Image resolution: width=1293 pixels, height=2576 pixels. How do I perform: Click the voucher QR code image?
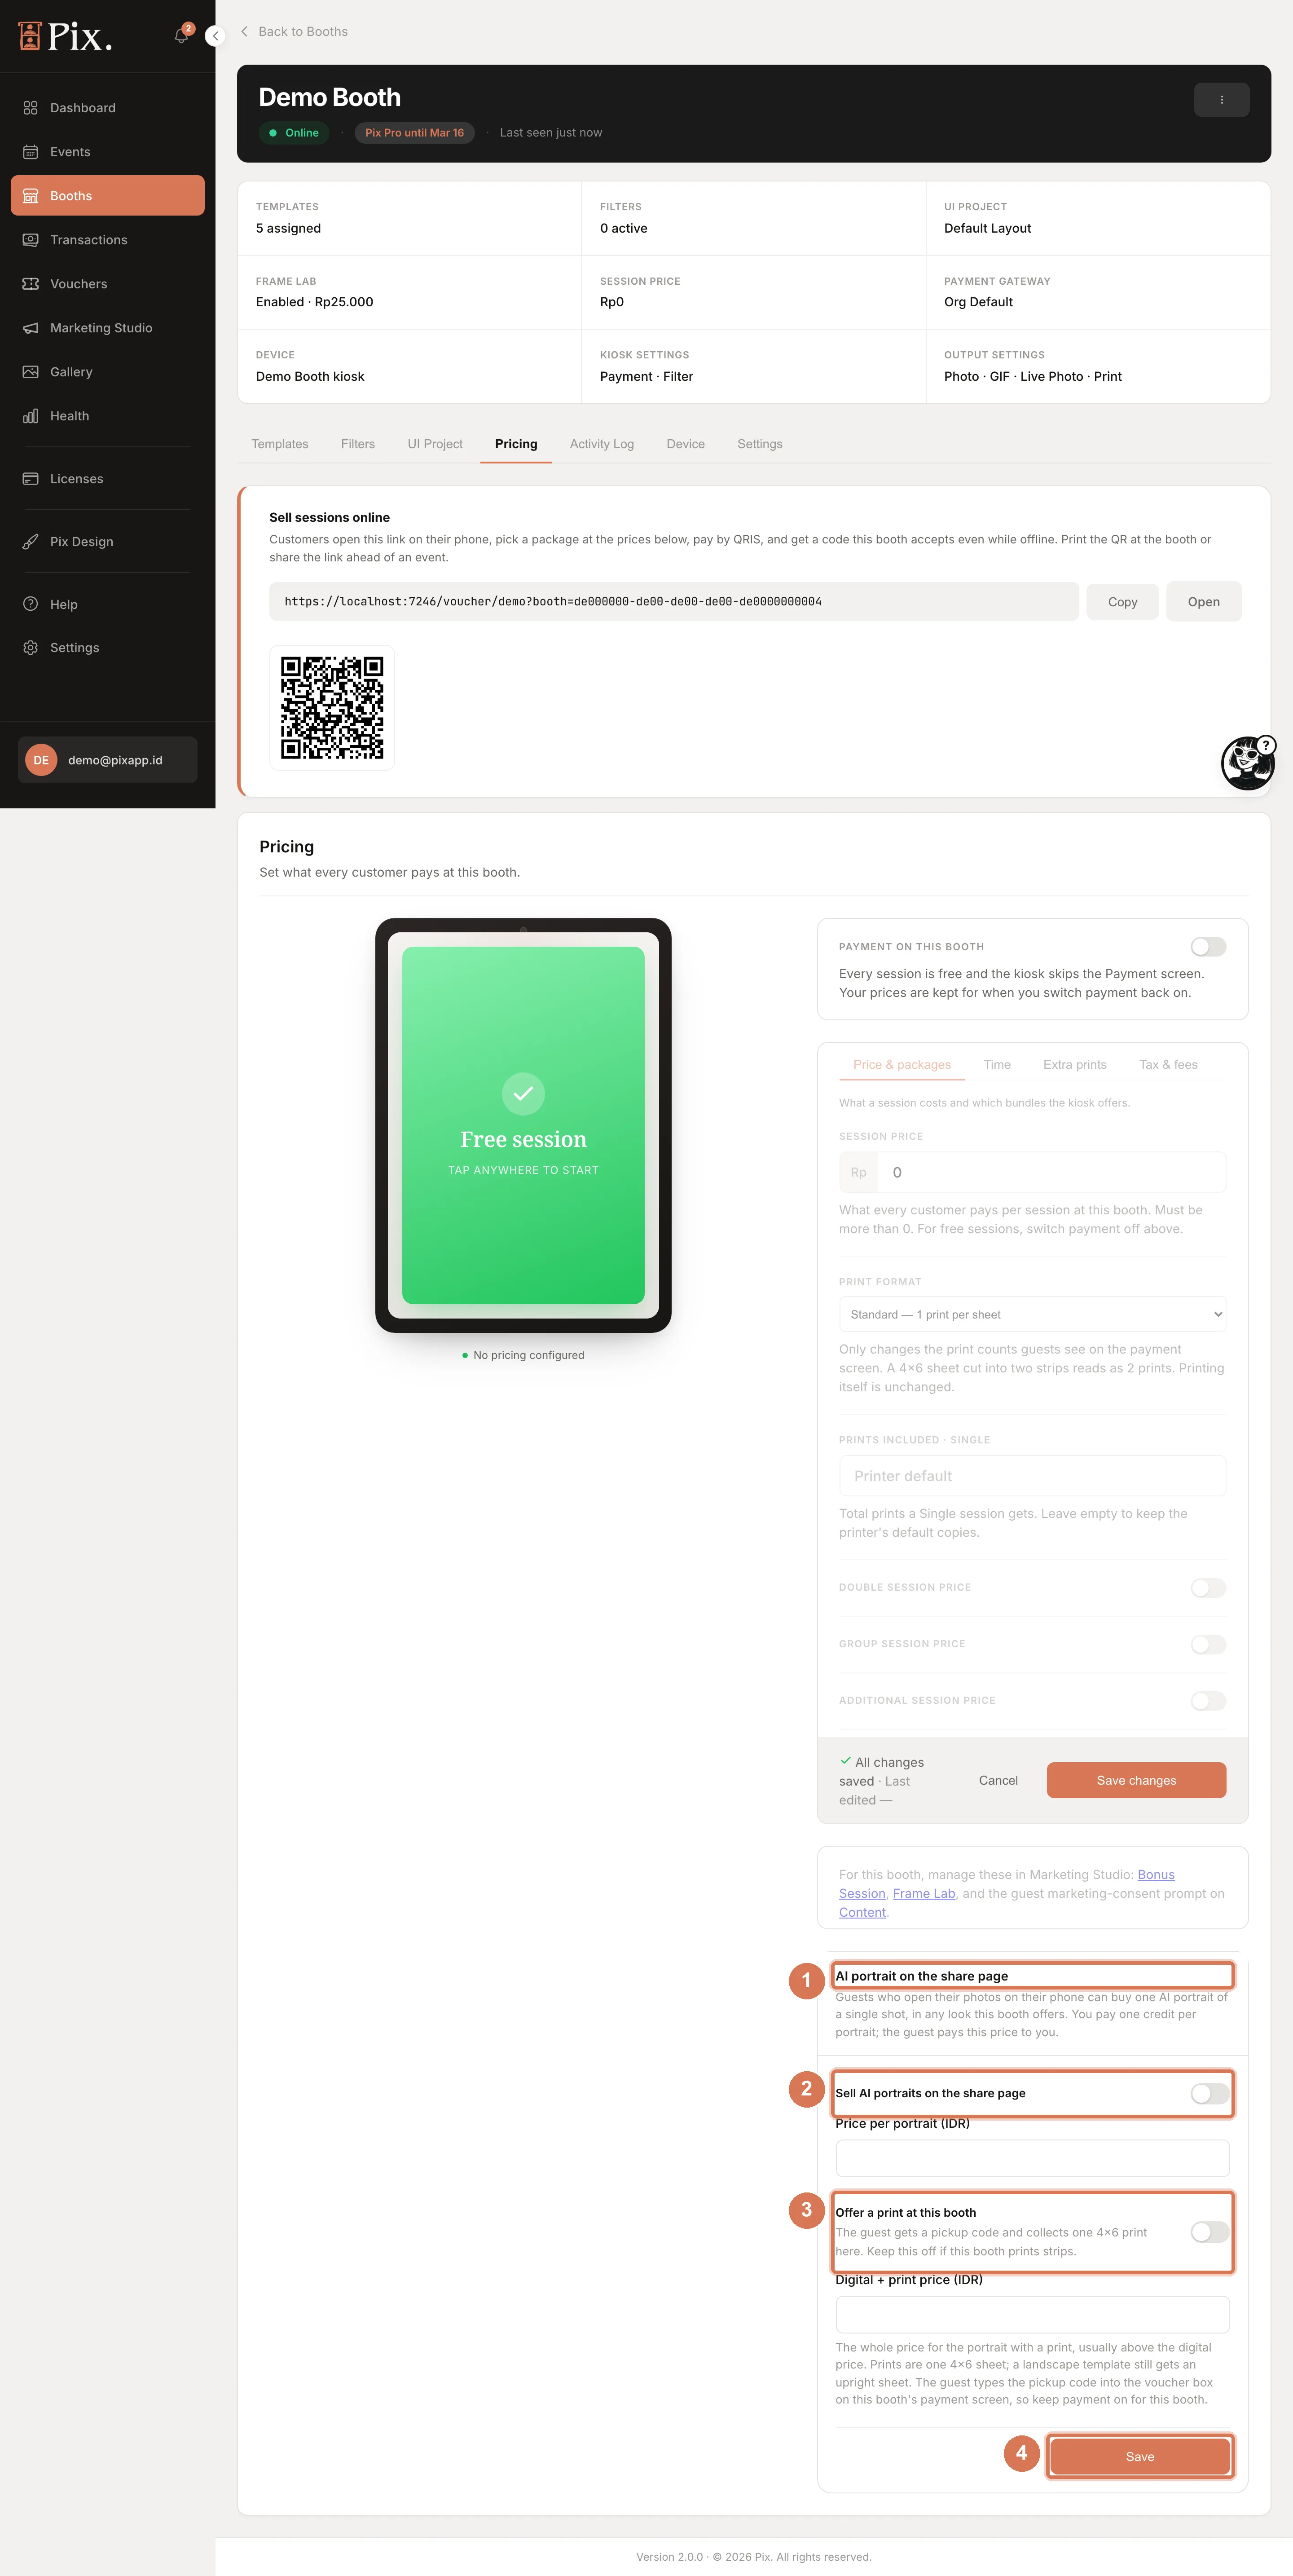click(x=332, y=708)
